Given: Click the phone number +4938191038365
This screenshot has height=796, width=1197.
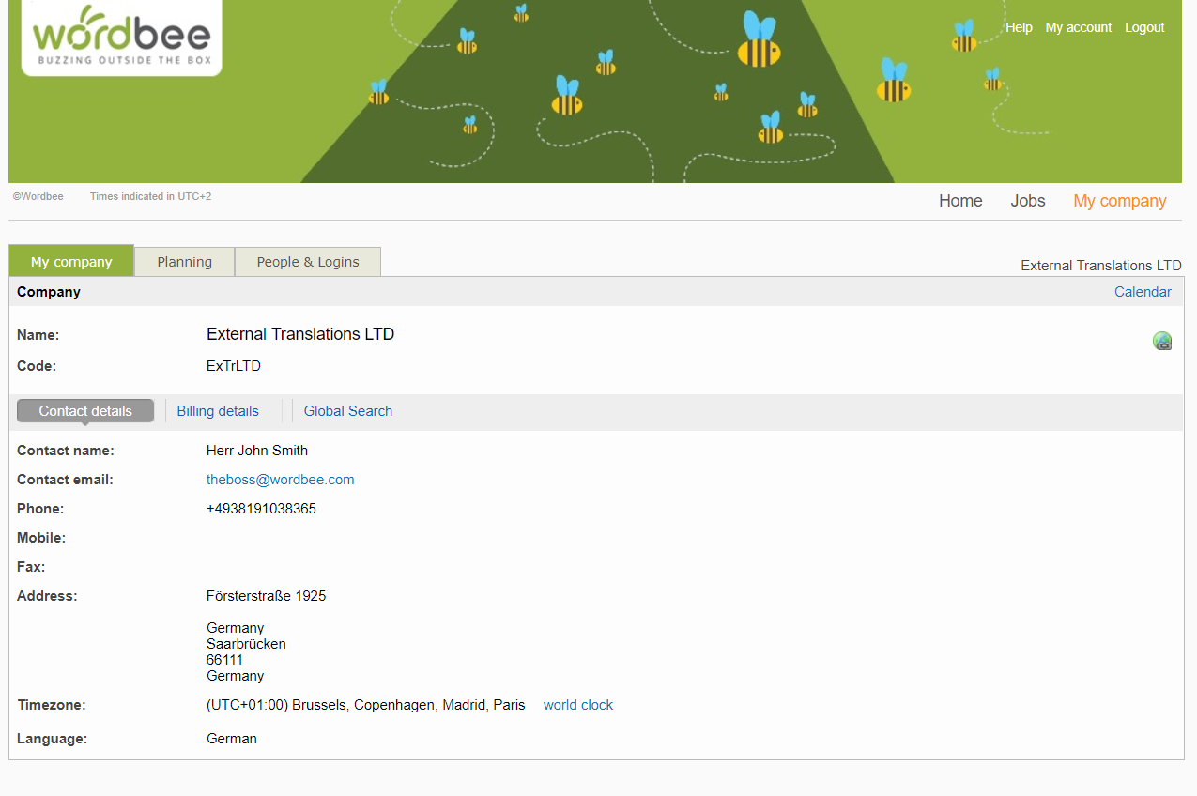Looking at the screenshot, I should [261, 509].
